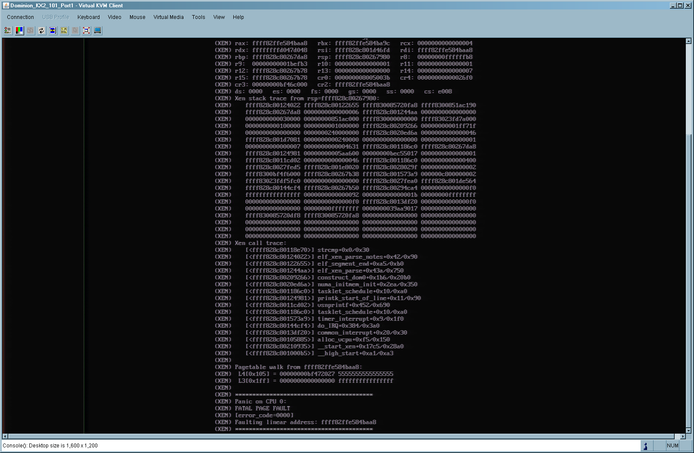
Task: Send Ctrl+Alt+Del using the toolbar icon
Action: [64, 31]
